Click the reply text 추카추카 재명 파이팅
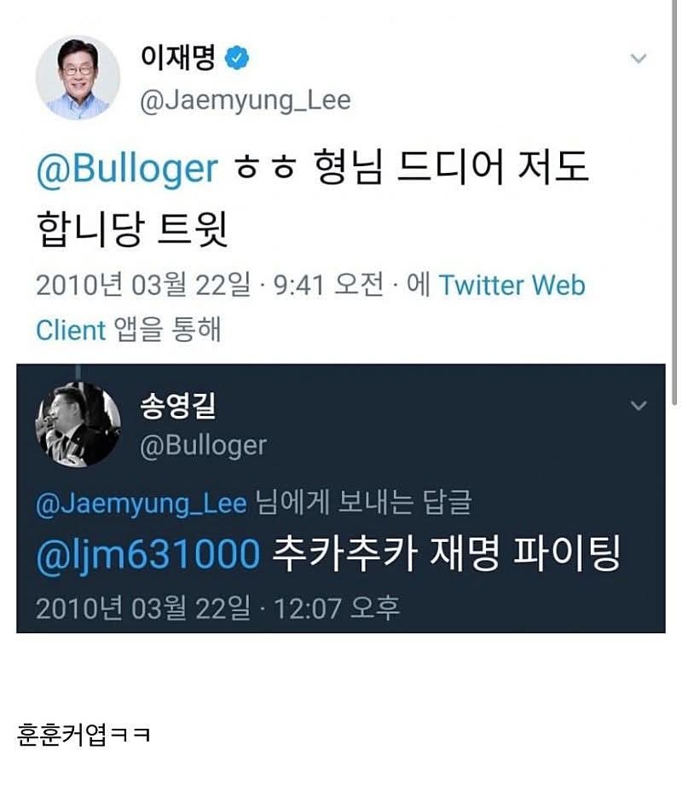Screen dimensions: 682x785 pyautogui.click(x=447, y=555)
